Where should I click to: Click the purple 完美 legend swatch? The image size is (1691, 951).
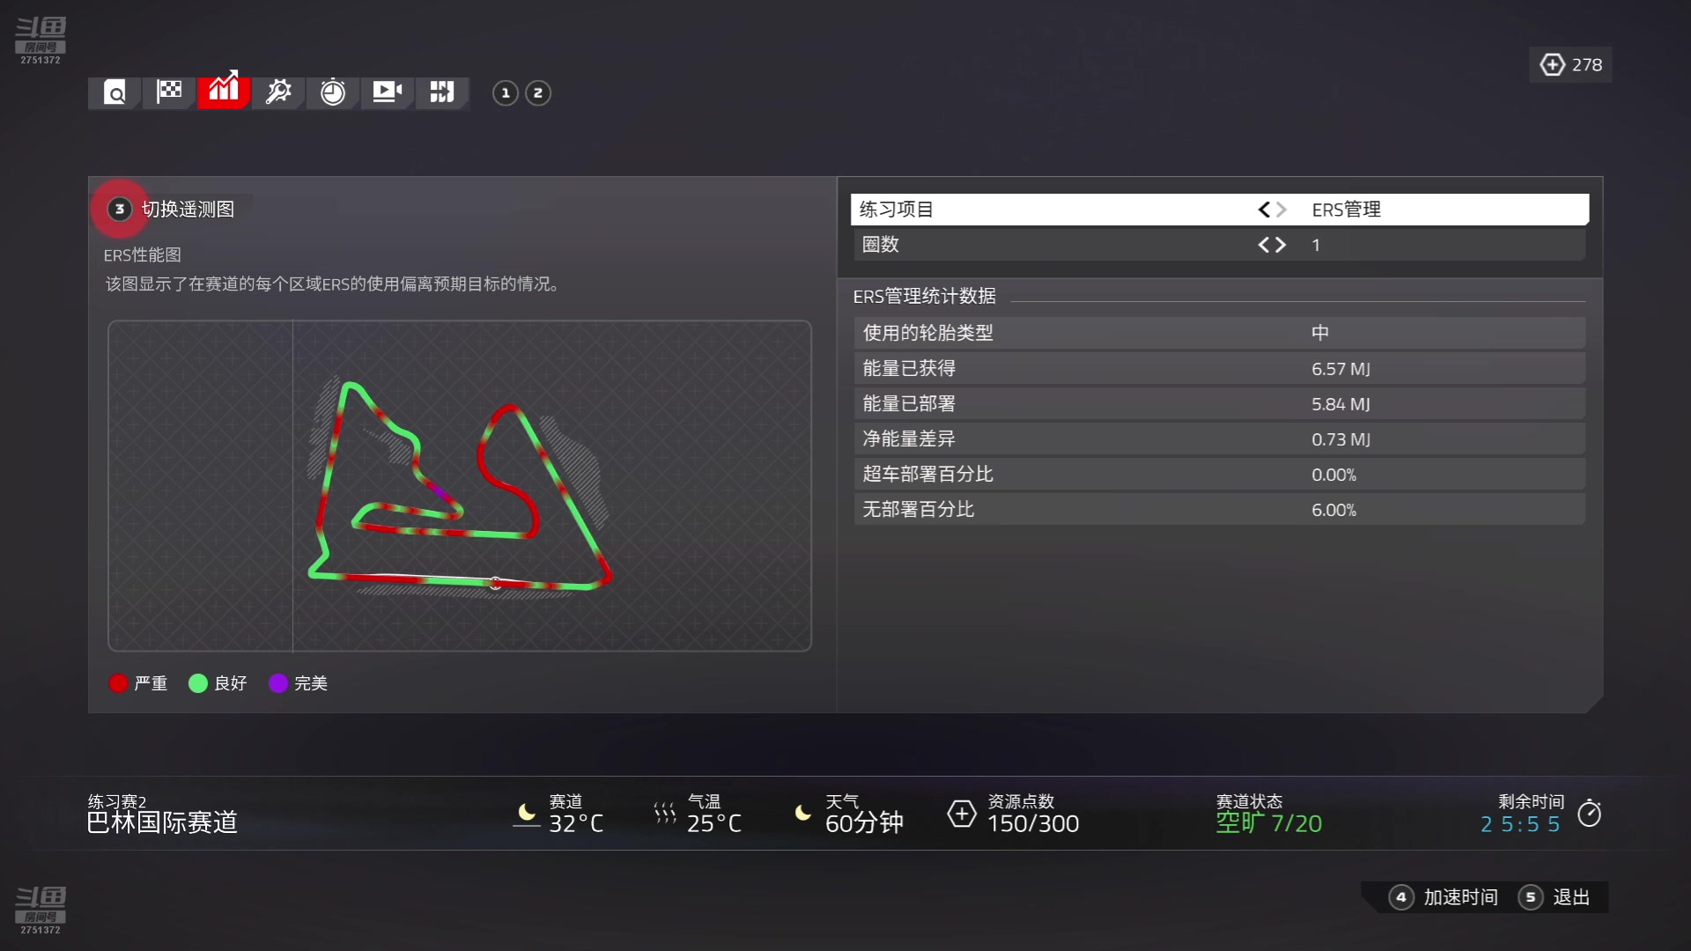tap(278, 683)
